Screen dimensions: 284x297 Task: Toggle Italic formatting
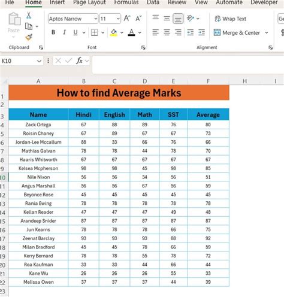tap(64, 32)
